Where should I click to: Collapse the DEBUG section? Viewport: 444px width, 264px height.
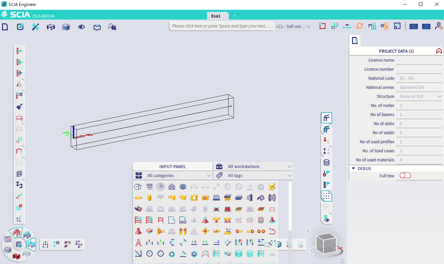353,168
